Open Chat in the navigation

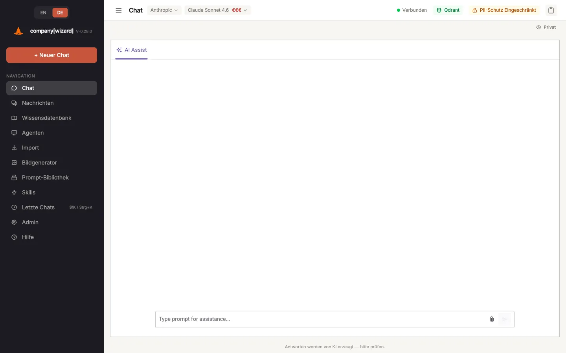pyautogui.click(x=51, y=88)
